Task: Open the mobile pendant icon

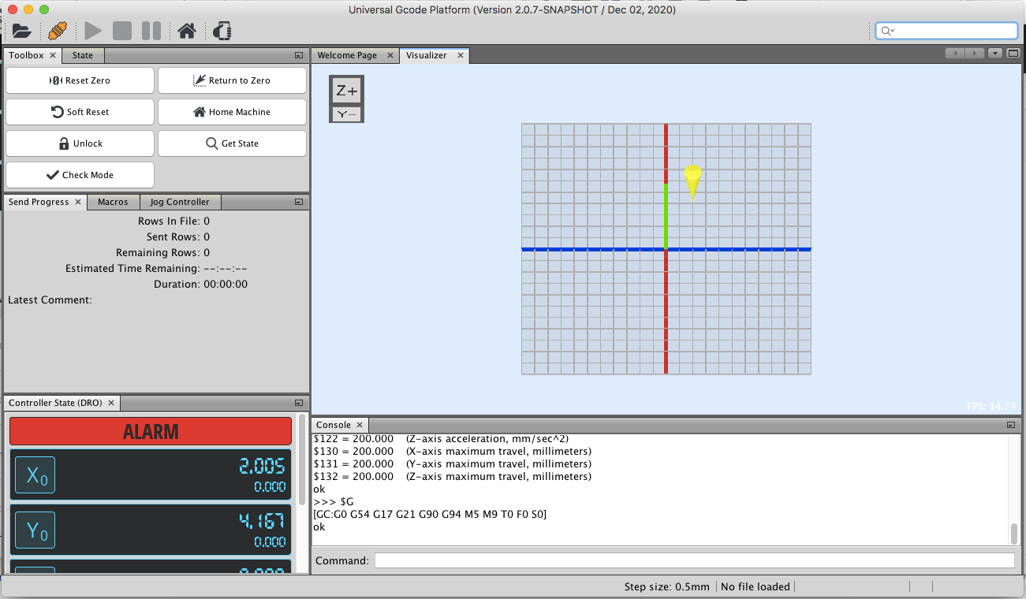Action: (x=221, y=31)
